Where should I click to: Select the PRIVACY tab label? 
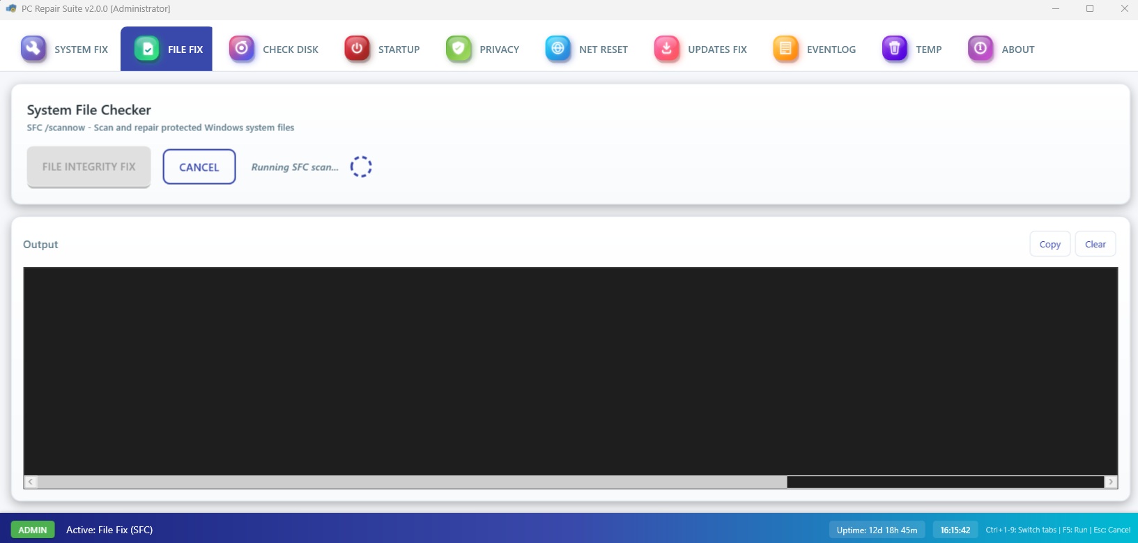click(499, 49)
